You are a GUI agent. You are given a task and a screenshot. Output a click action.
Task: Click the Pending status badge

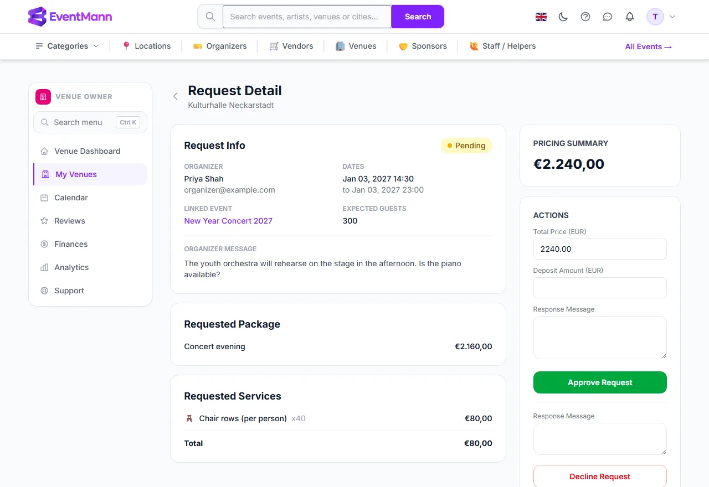466,146
